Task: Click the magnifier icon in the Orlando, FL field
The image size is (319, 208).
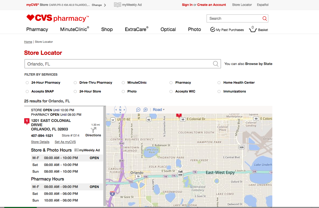Action: (x=216, y=64)
